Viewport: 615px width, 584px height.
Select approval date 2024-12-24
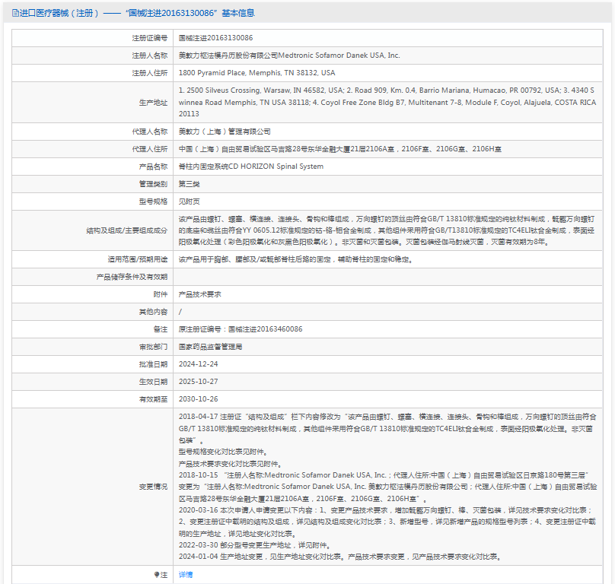point(199,364)
